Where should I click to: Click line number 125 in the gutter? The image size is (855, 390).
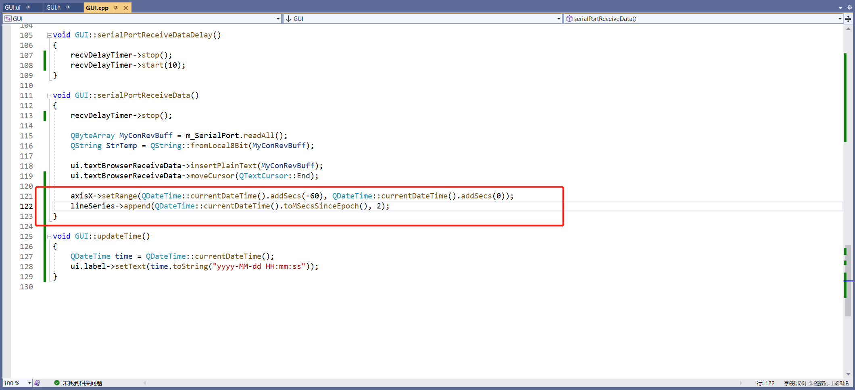[x=26, y=237]
